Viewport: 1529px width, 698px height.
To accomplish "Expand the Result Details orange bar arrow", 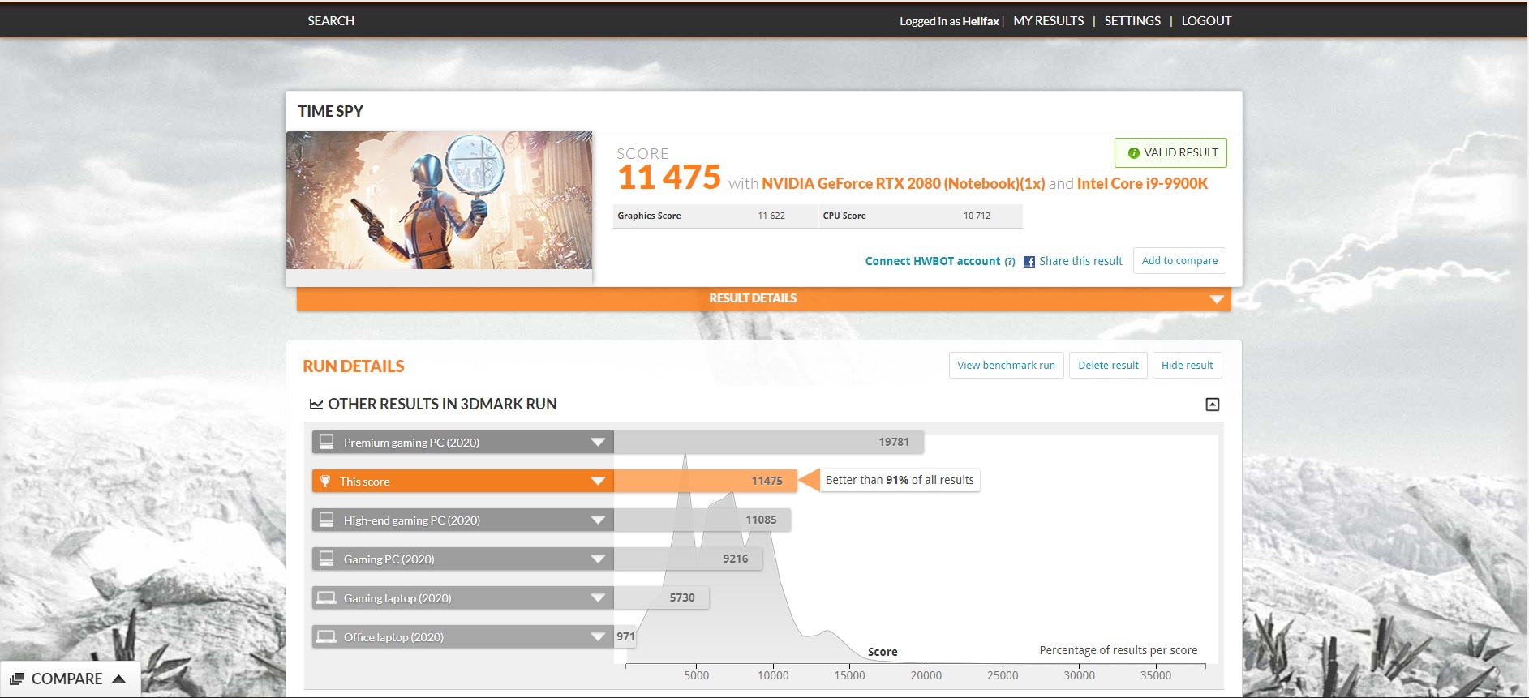I will click(1217, 299).
